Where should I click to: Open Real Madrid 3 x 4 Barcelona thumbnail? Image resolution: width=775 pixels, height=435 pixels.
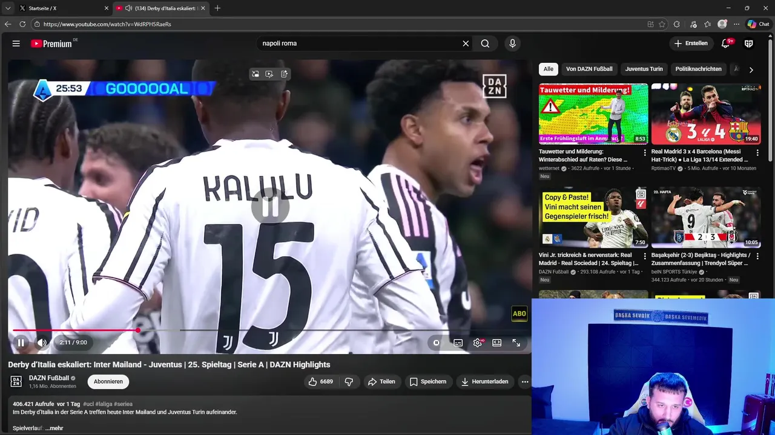pyautogui.click(x=706, y=114)
